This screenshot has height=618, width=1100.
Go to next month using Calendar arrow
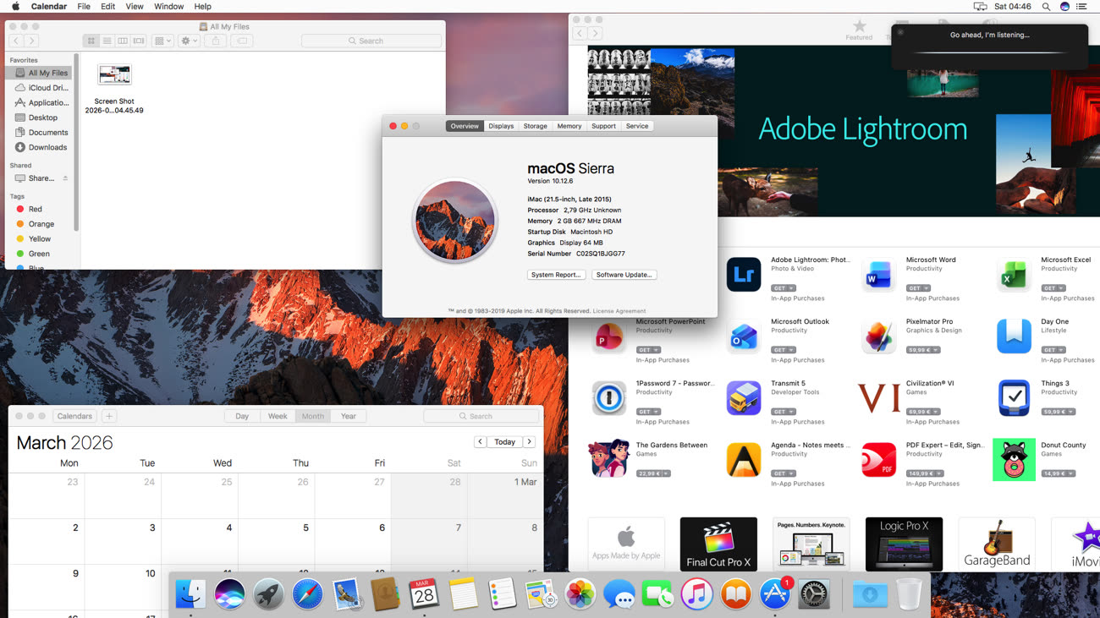tap(529, 442)
